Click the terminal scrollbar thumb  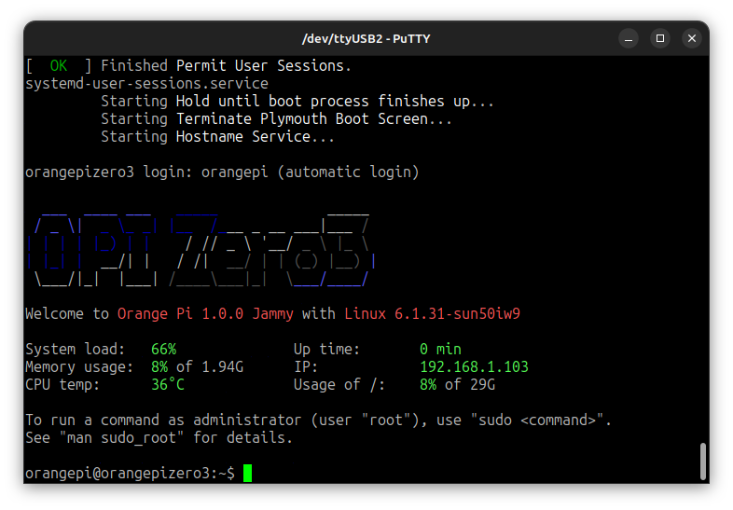(x=703, y=462)
